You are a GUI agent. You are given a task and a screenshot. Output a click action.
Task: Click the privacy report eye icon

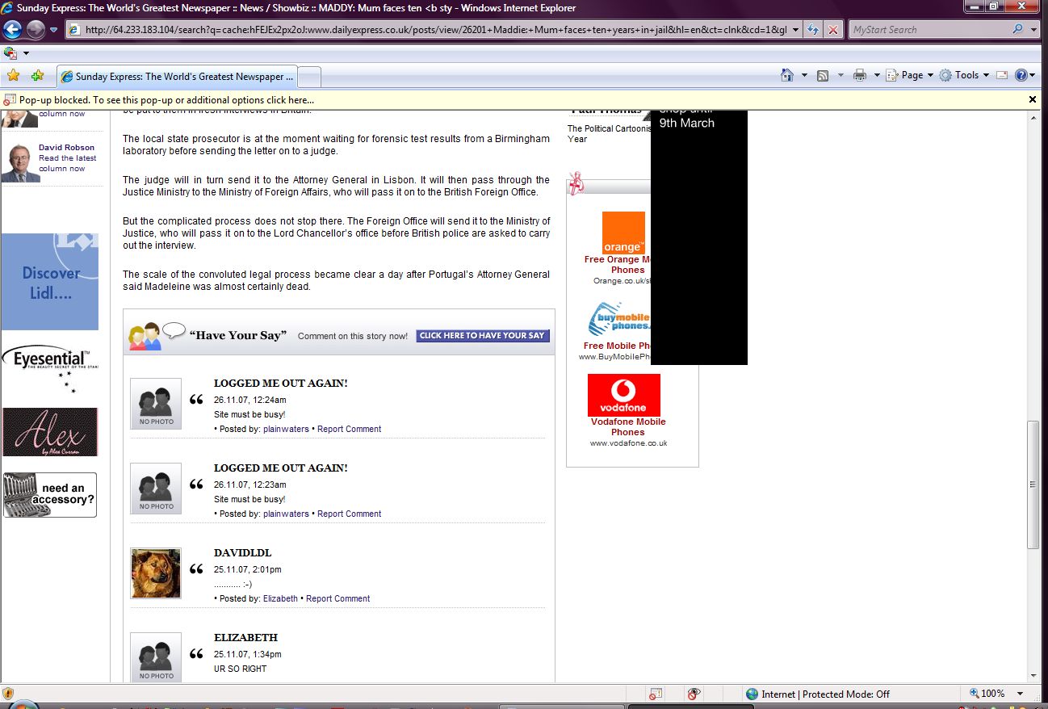pos(693,694)
